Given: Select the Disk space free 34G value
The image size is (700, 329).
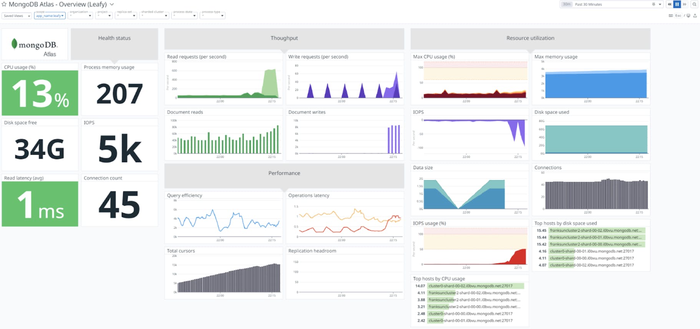Looking at the screenshot, I should [40, 149].
